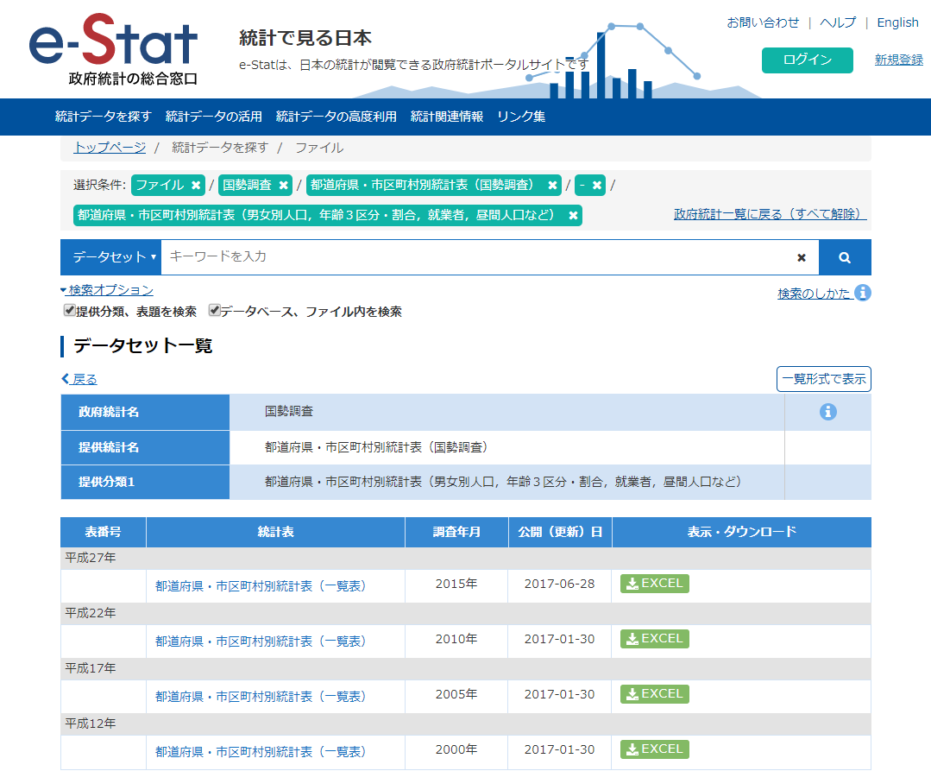Open the 統計データの高度利用 menu
Image resolution: width=931 pixels, height=771 pixels.
coord(336,117)
